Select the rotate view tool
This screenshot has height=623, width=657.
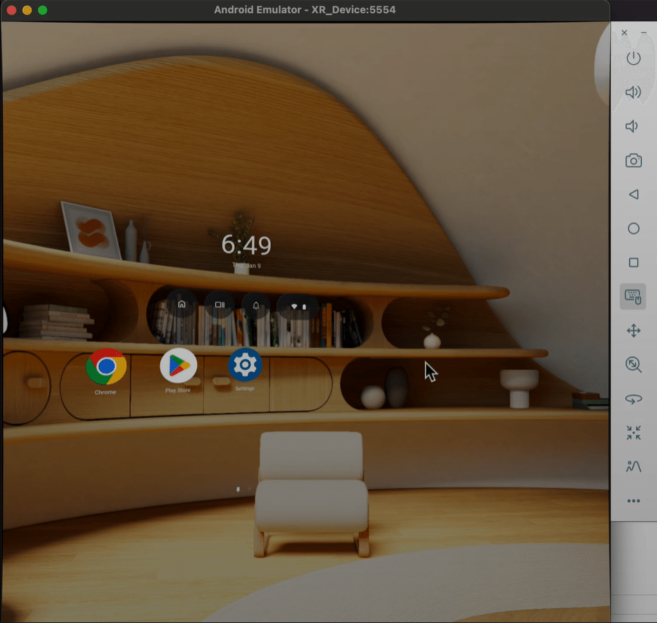[x=634, y=399]
